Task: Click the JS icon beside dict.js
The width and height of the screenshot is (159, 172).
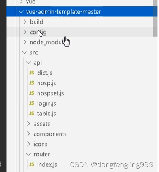Action: click(x=31, y=73)
